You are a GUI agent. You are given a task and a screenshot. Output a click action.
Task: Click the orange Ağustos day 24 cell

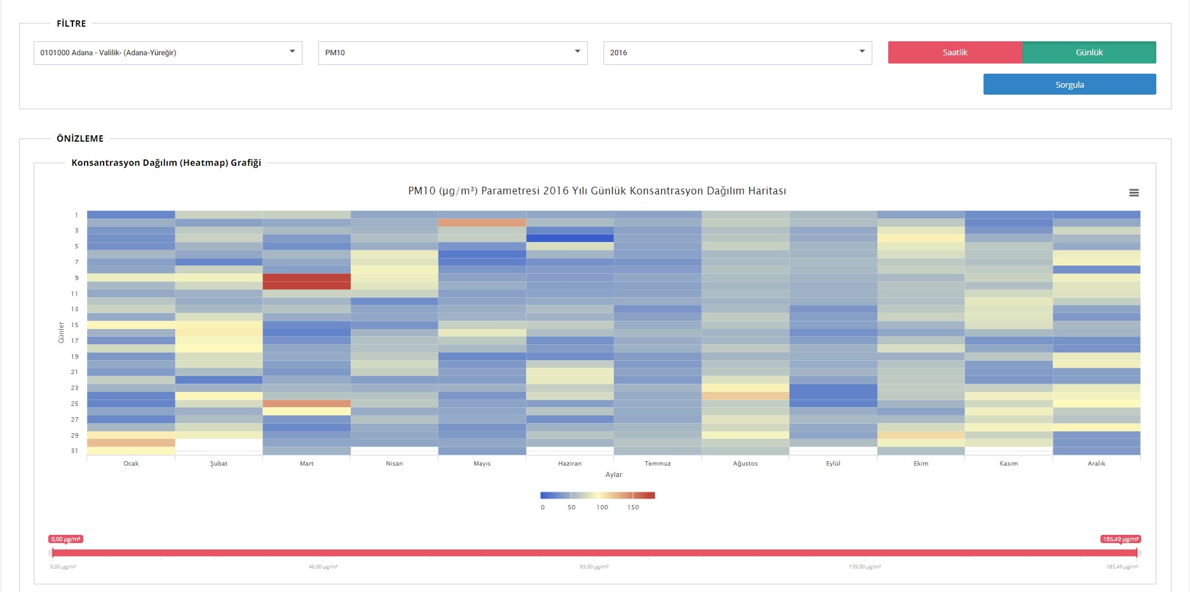coord(745,396)
